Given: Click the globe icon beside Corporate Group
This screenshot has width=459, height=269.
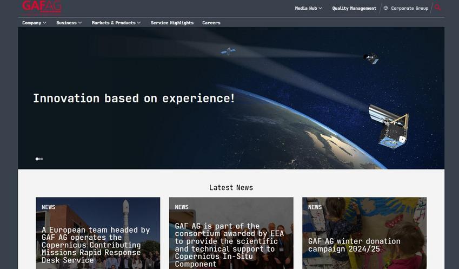Looking at the screenshot, I should pyautogui.click(x=385, y=8).
